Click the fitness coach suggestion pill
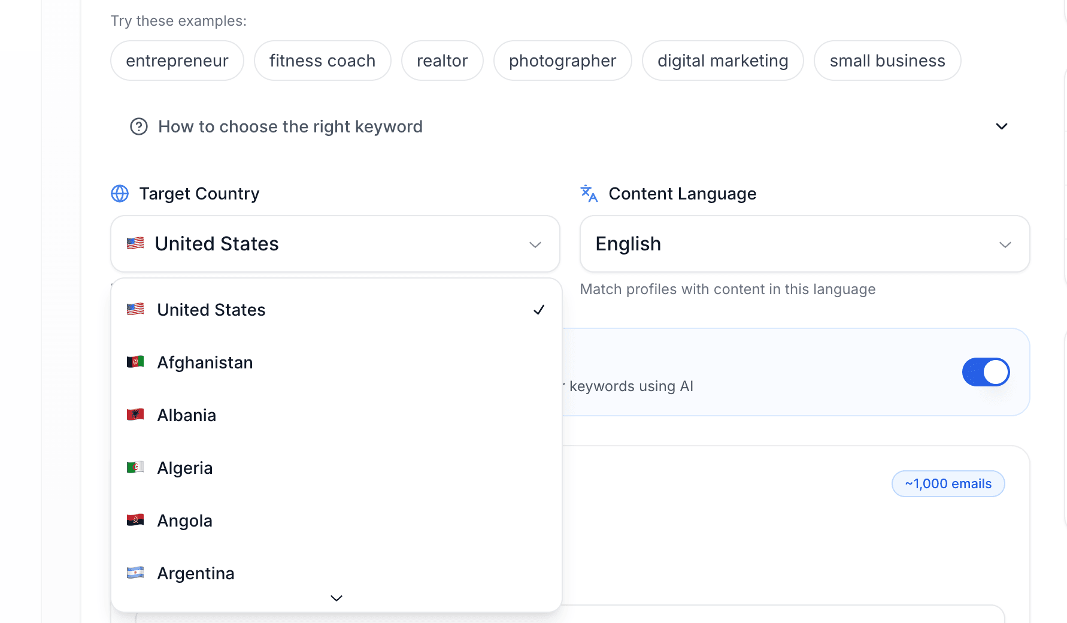This screenshot has height=623, width=1067. click(322, 61)
